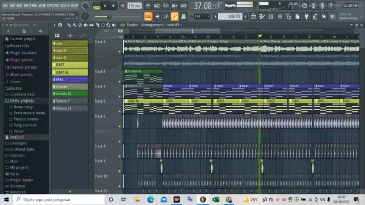Open the metronome icon in toolbar
Image resolution: width=365 pixels, height=205 pixels.
point(148,6)
